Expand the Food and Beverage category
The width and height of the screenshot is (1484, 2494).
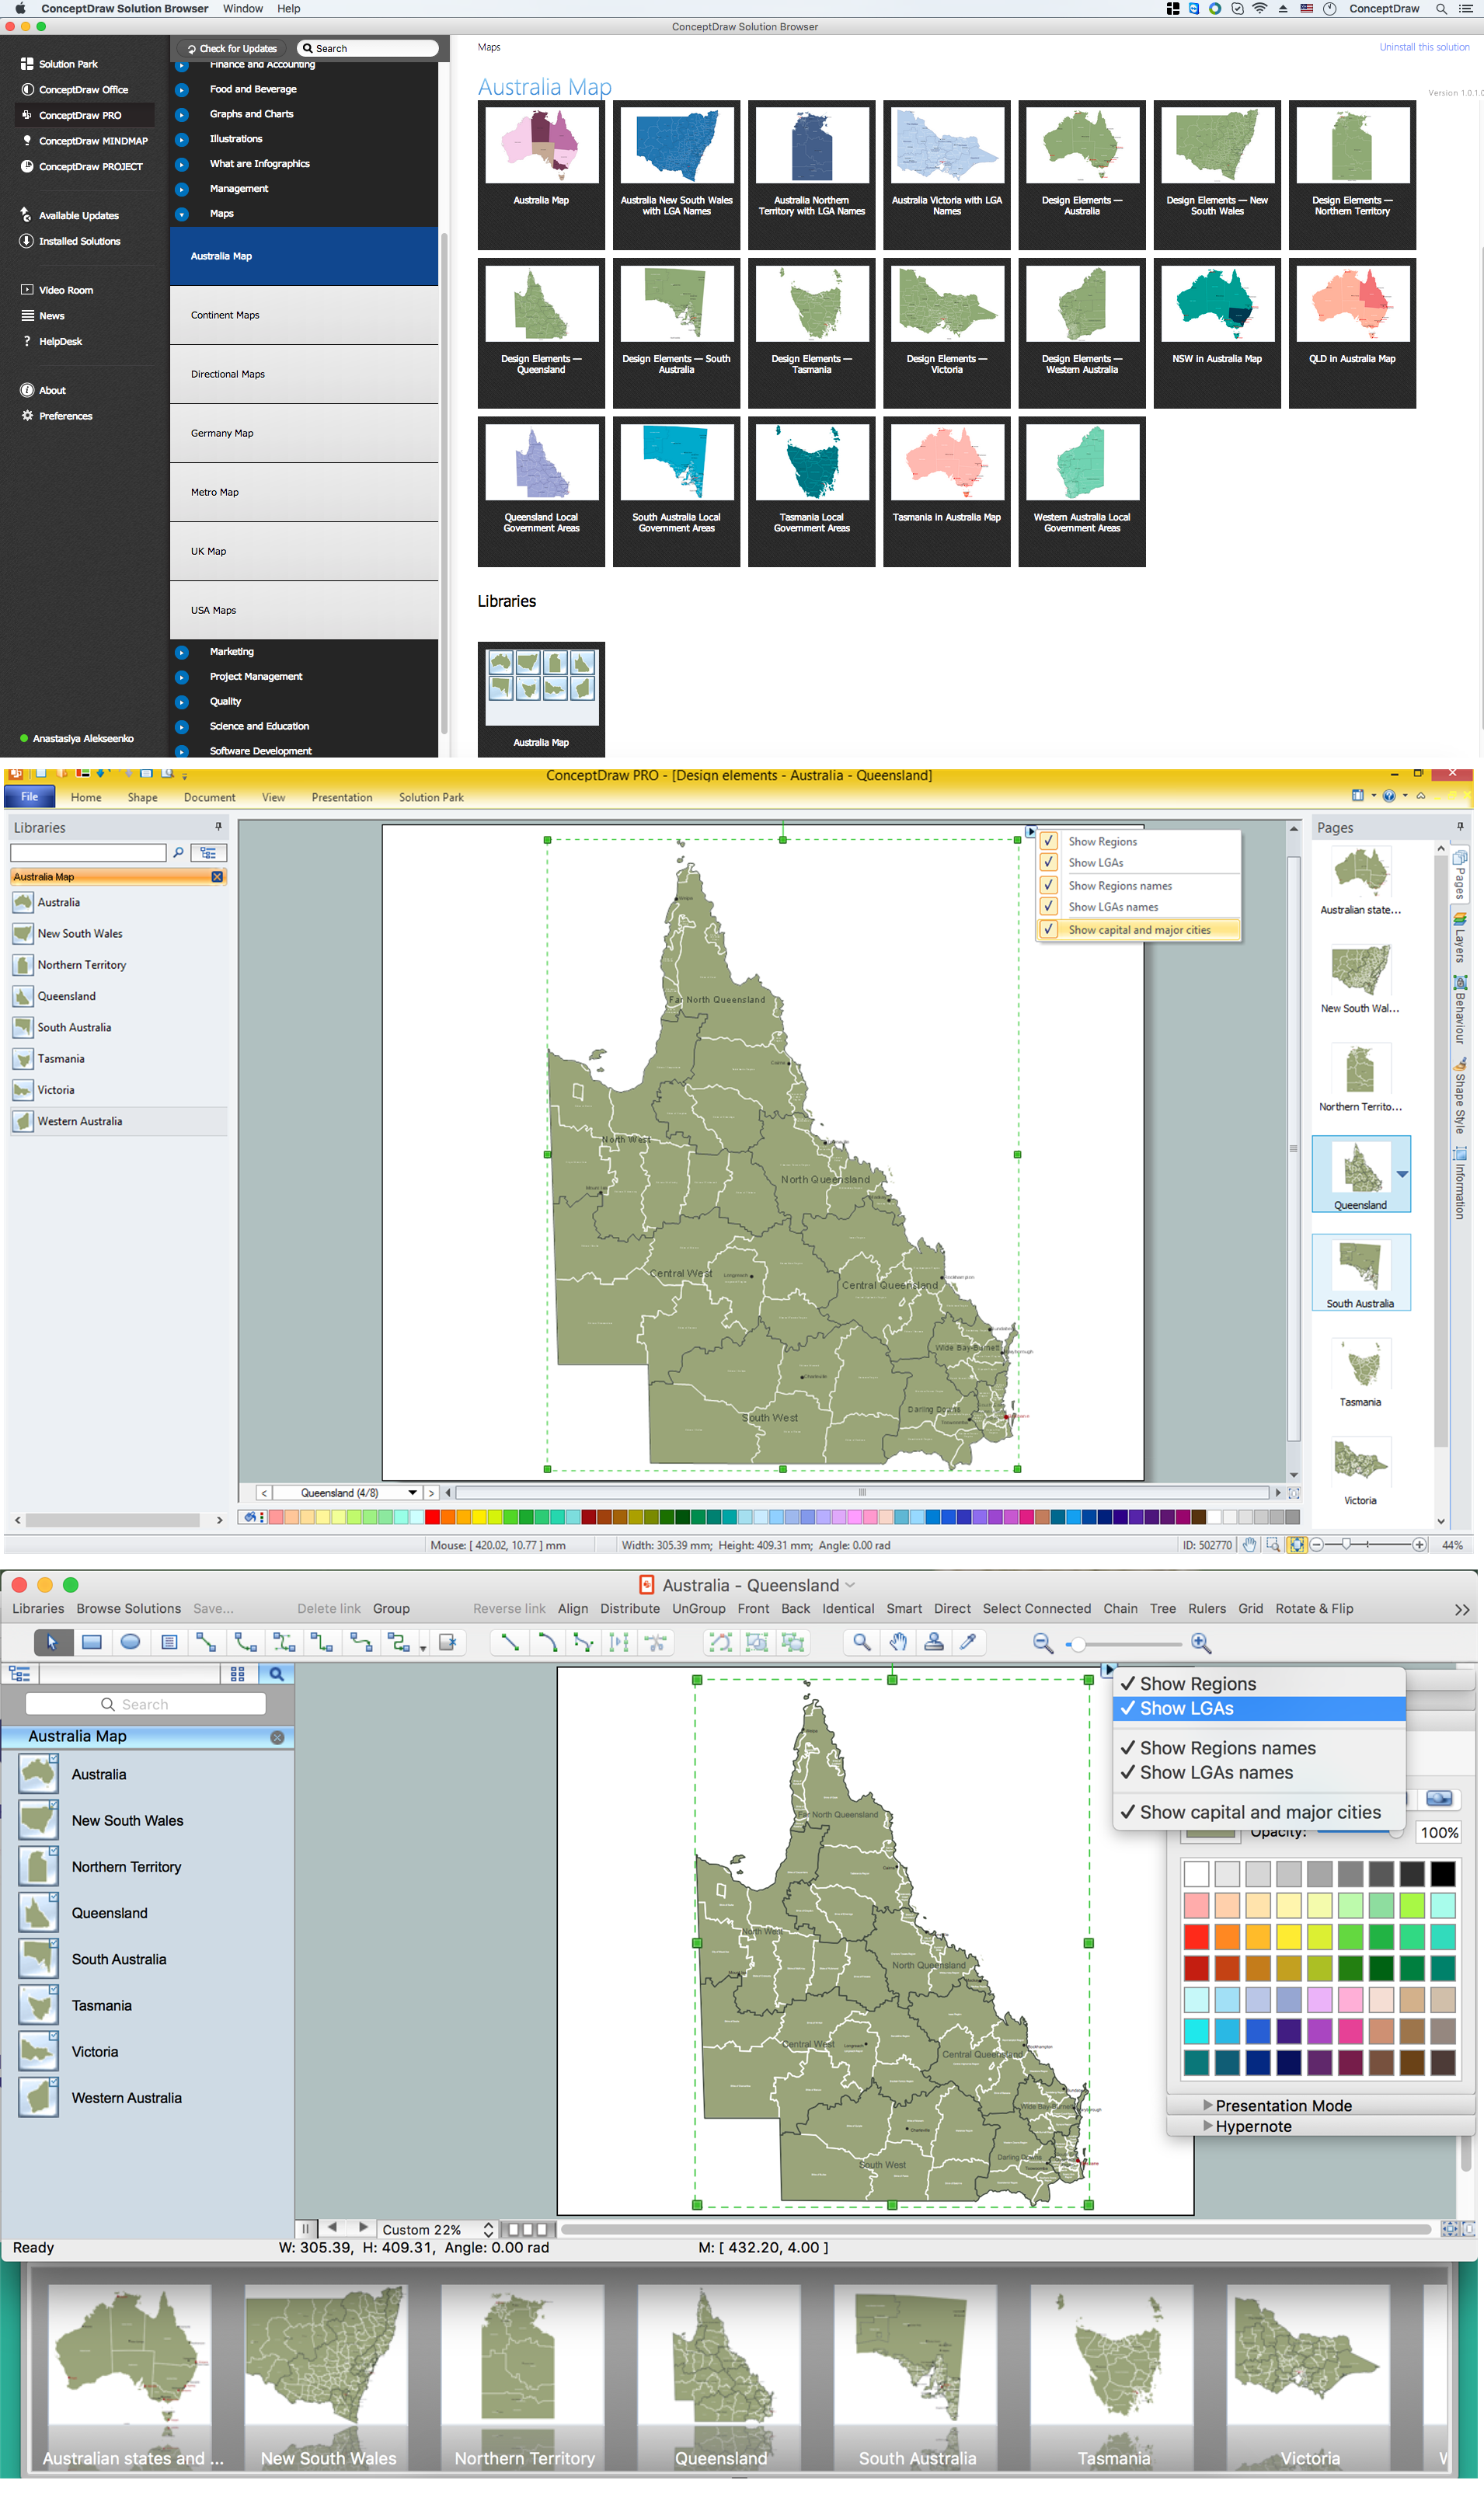[x=182, y=90]
